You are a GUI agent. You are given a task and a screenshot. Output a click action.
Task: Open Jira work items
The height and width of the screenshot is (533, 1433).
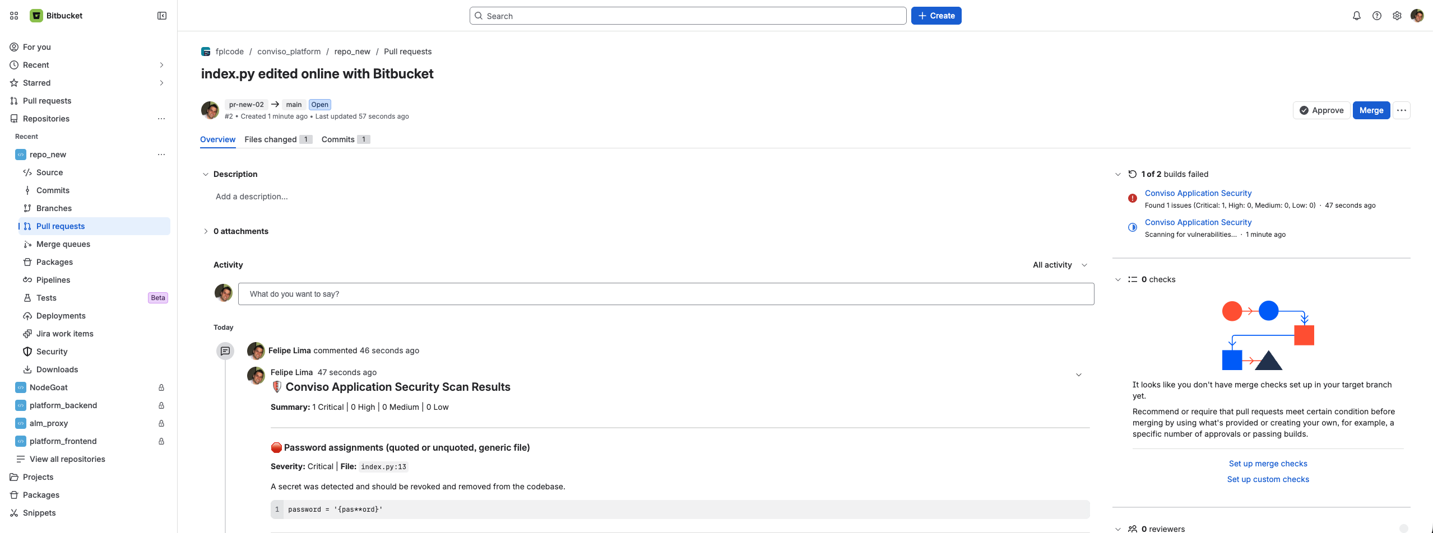pyautogui.click(x=94, y=334)
